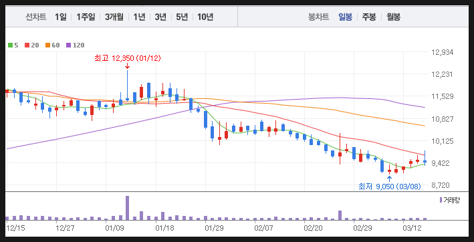Click the 10,125 price axis value
This screenshot has width=474, height=242.
coord(443,141)
